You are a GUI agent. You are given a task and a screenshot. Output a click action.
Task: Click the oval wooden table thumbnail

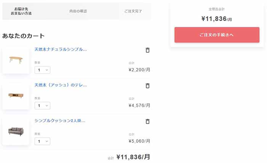16,60
